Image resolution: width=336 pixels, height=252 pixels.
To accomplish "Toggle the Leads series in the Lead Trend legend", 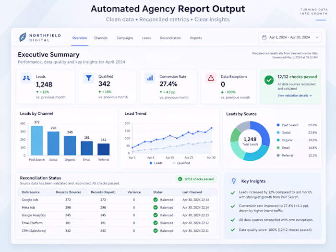I will (x=156, y=163).
